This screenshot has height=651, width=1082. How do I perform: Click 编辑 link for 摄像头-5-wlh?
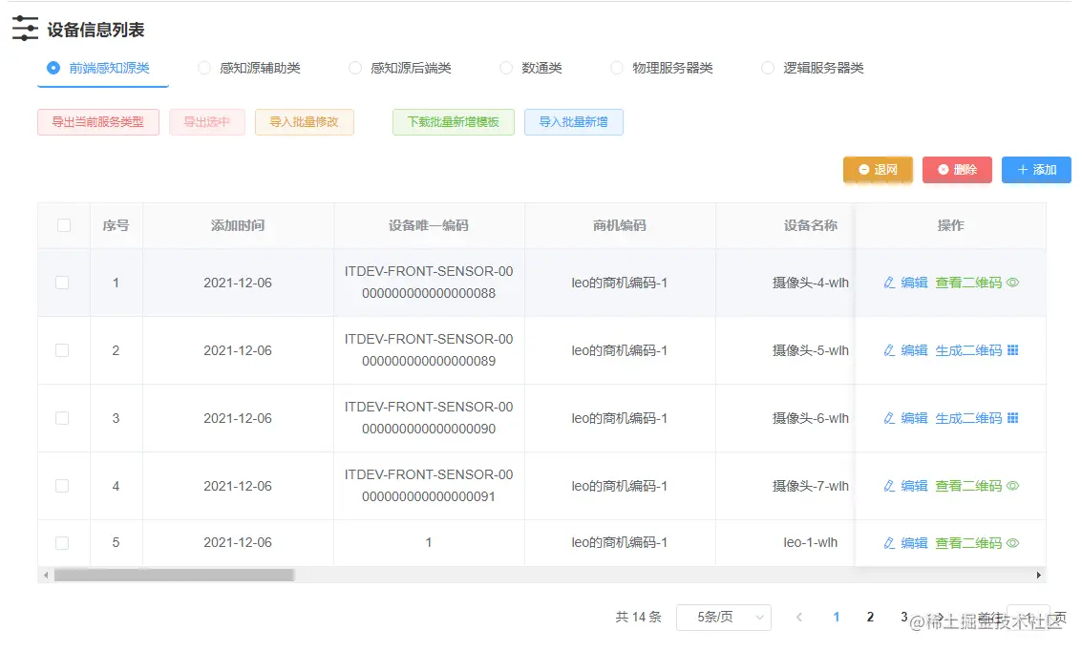(914, 350)
